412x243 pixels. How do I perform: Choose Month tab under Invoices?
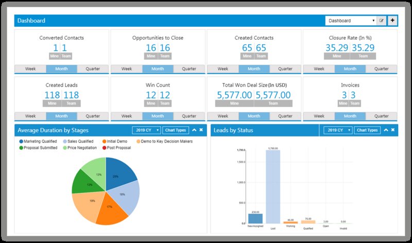pos(350,116)
